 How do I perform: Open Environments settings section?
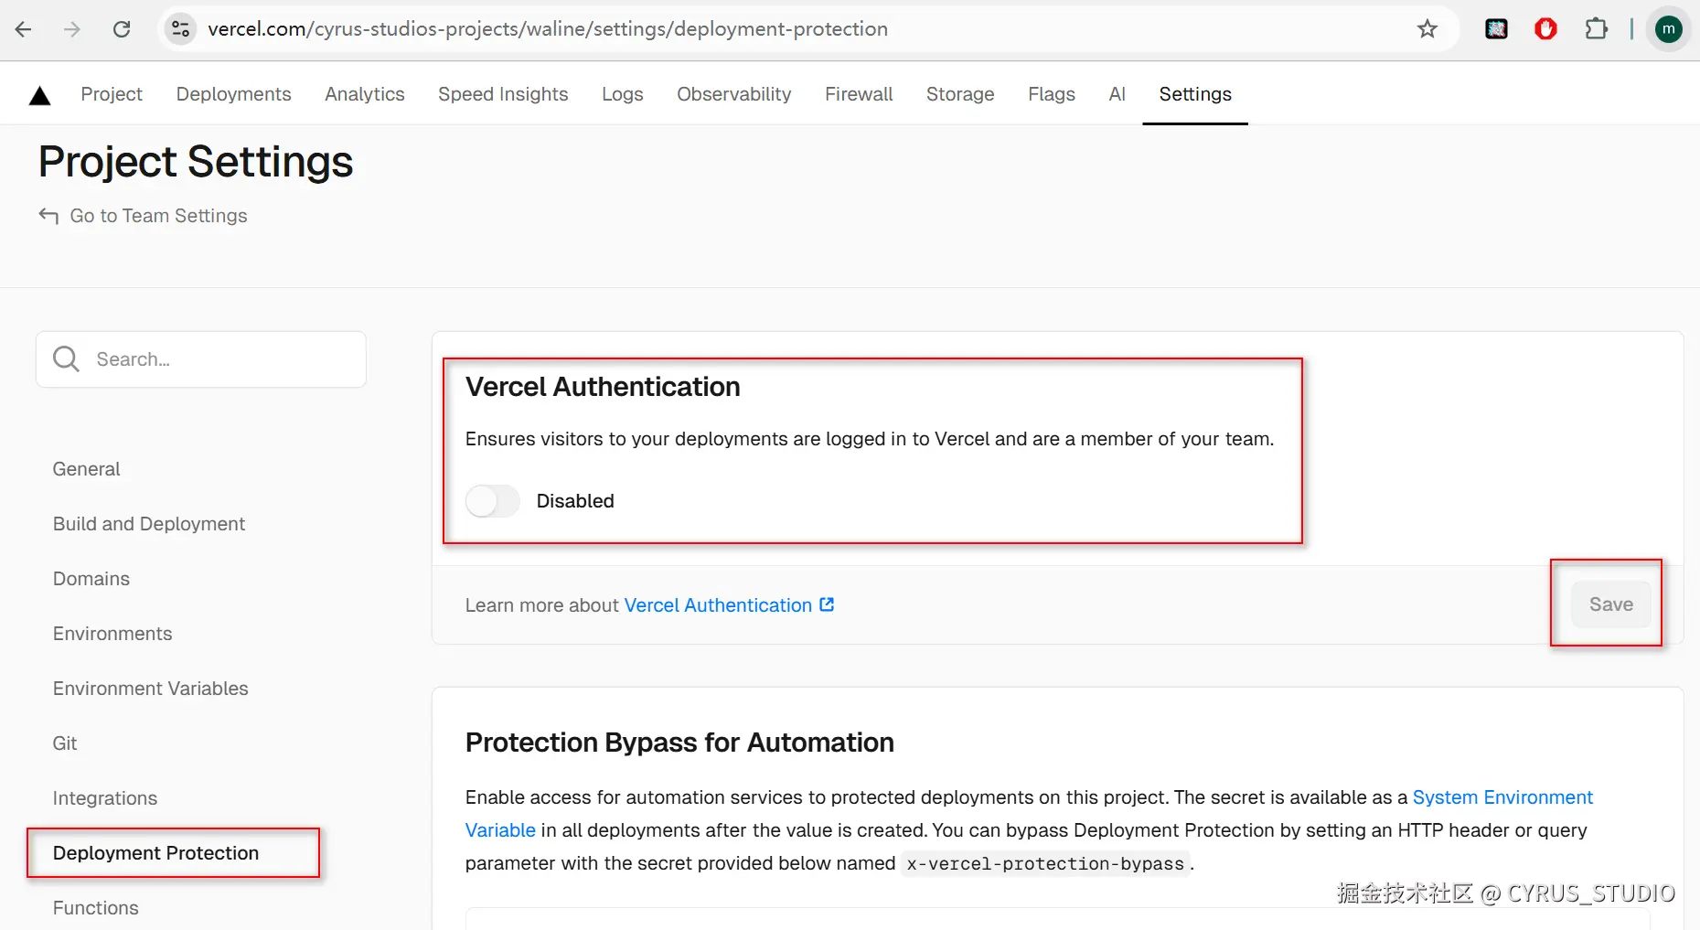click(112, 634)
